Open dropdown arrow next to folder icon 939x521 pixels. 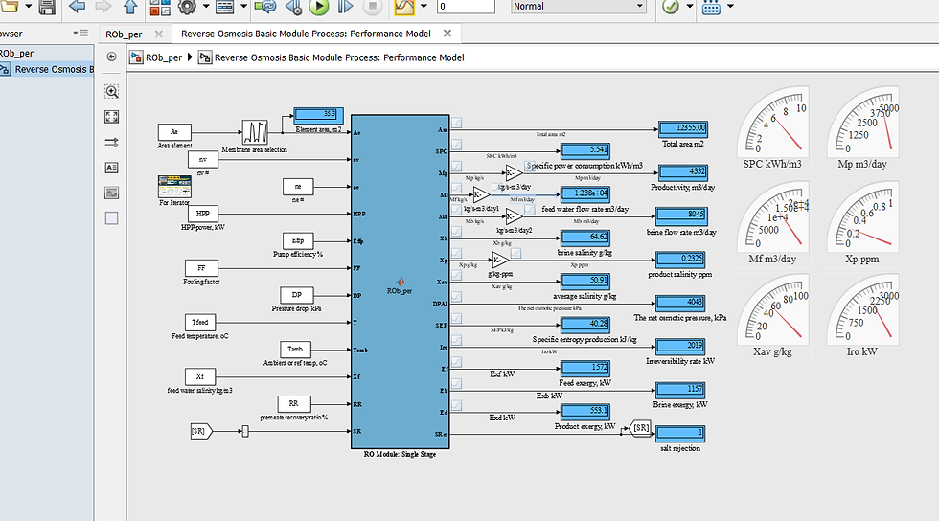[x=28, y=7]
